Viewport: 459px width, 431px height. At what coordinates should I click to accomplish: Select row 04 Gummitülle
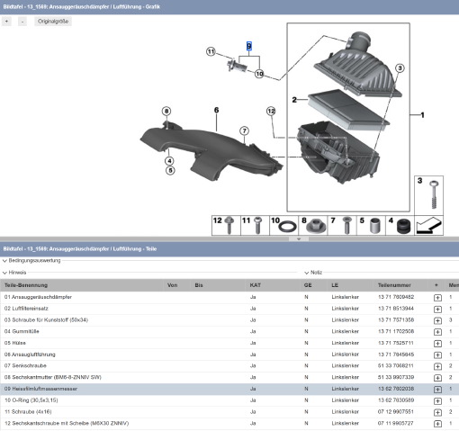229,331
